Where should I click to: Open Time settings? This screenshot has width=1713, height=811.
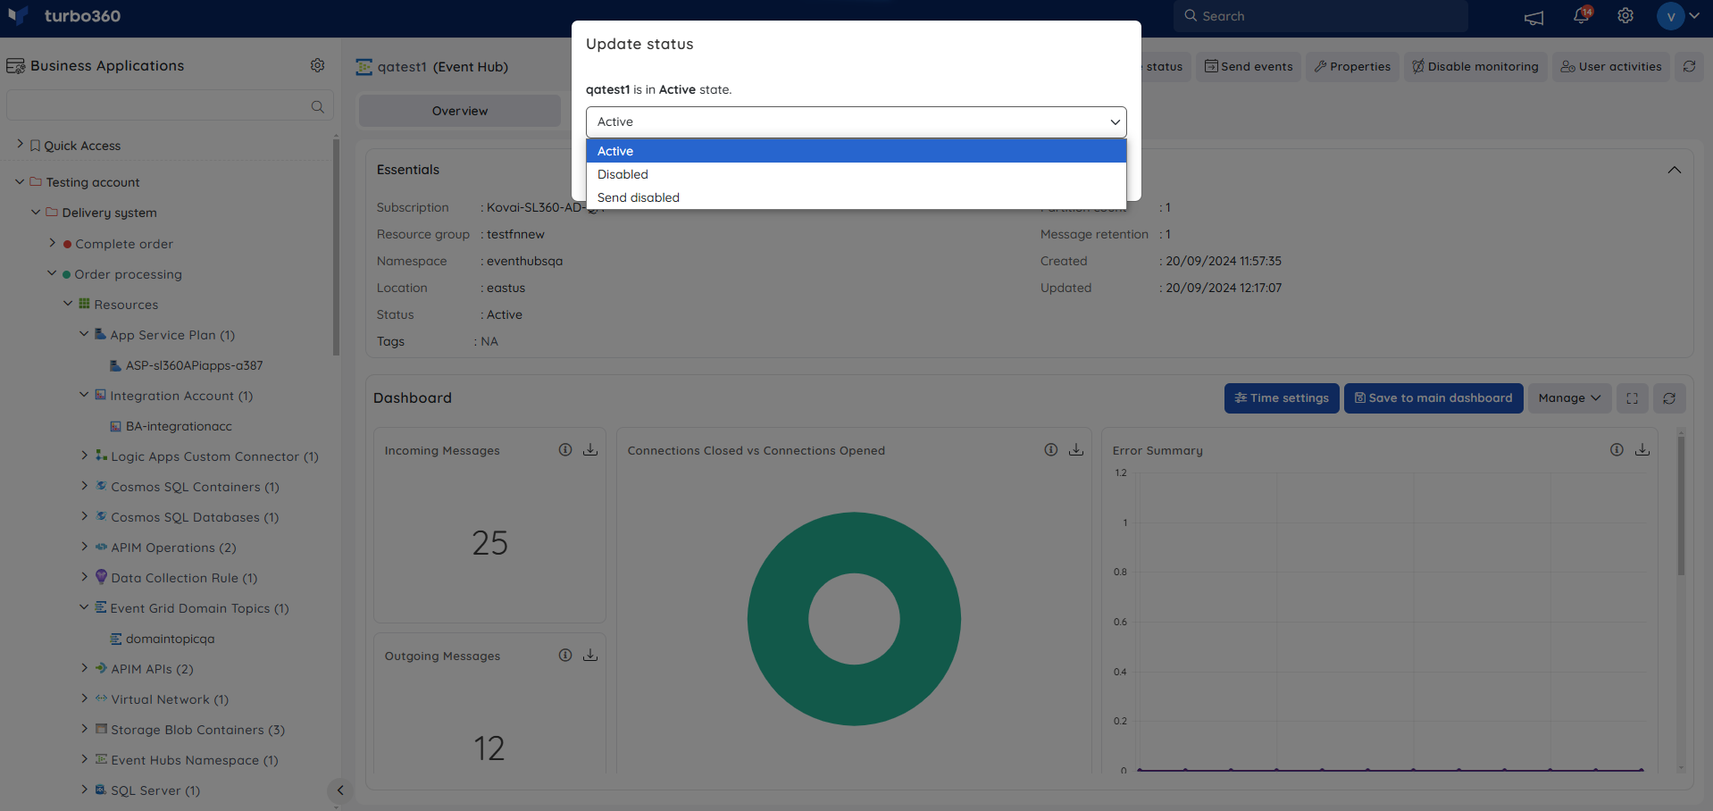[1282, 398]
